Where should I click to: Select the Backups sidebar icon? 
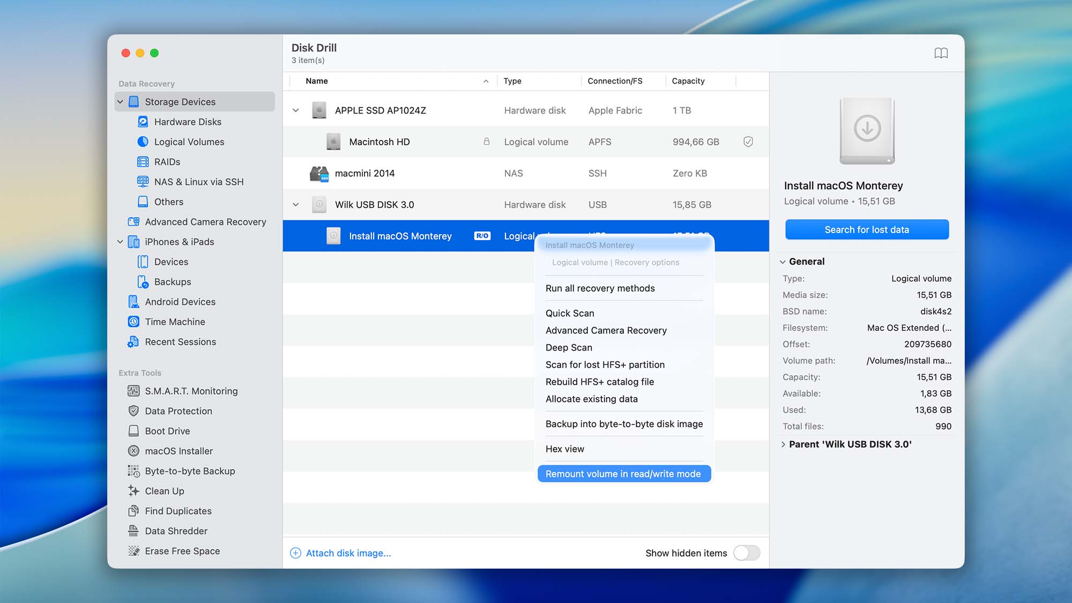point(143,282)
